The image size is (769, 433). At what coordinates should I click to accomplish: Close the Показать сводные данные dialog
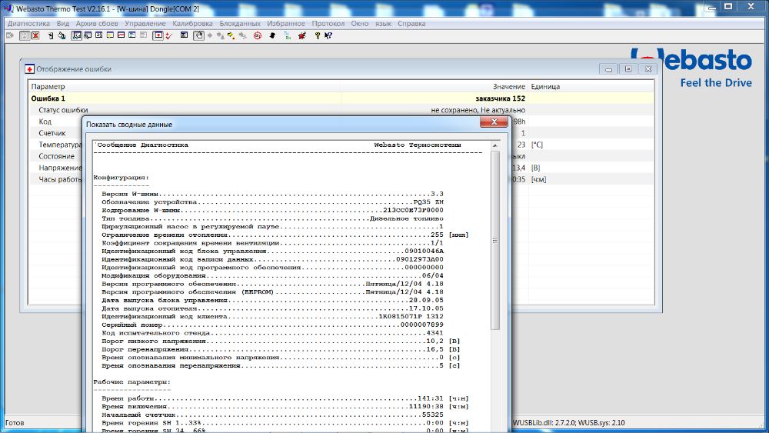pyautogui.click(x=494, y=122)
